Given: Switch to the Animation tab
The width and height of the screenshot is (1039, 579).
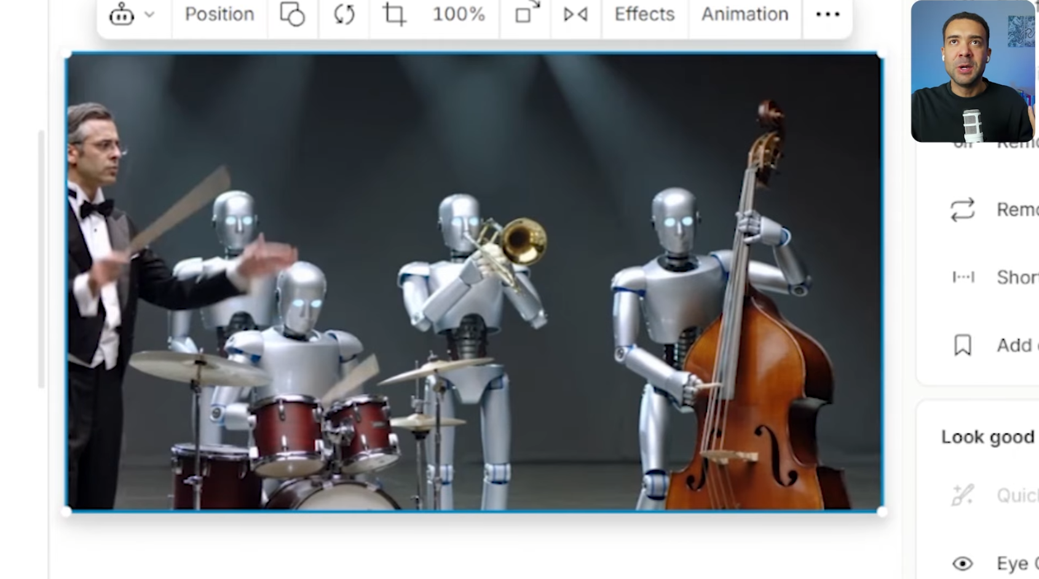Looking at the screenshot, I should tap(745, 14).
